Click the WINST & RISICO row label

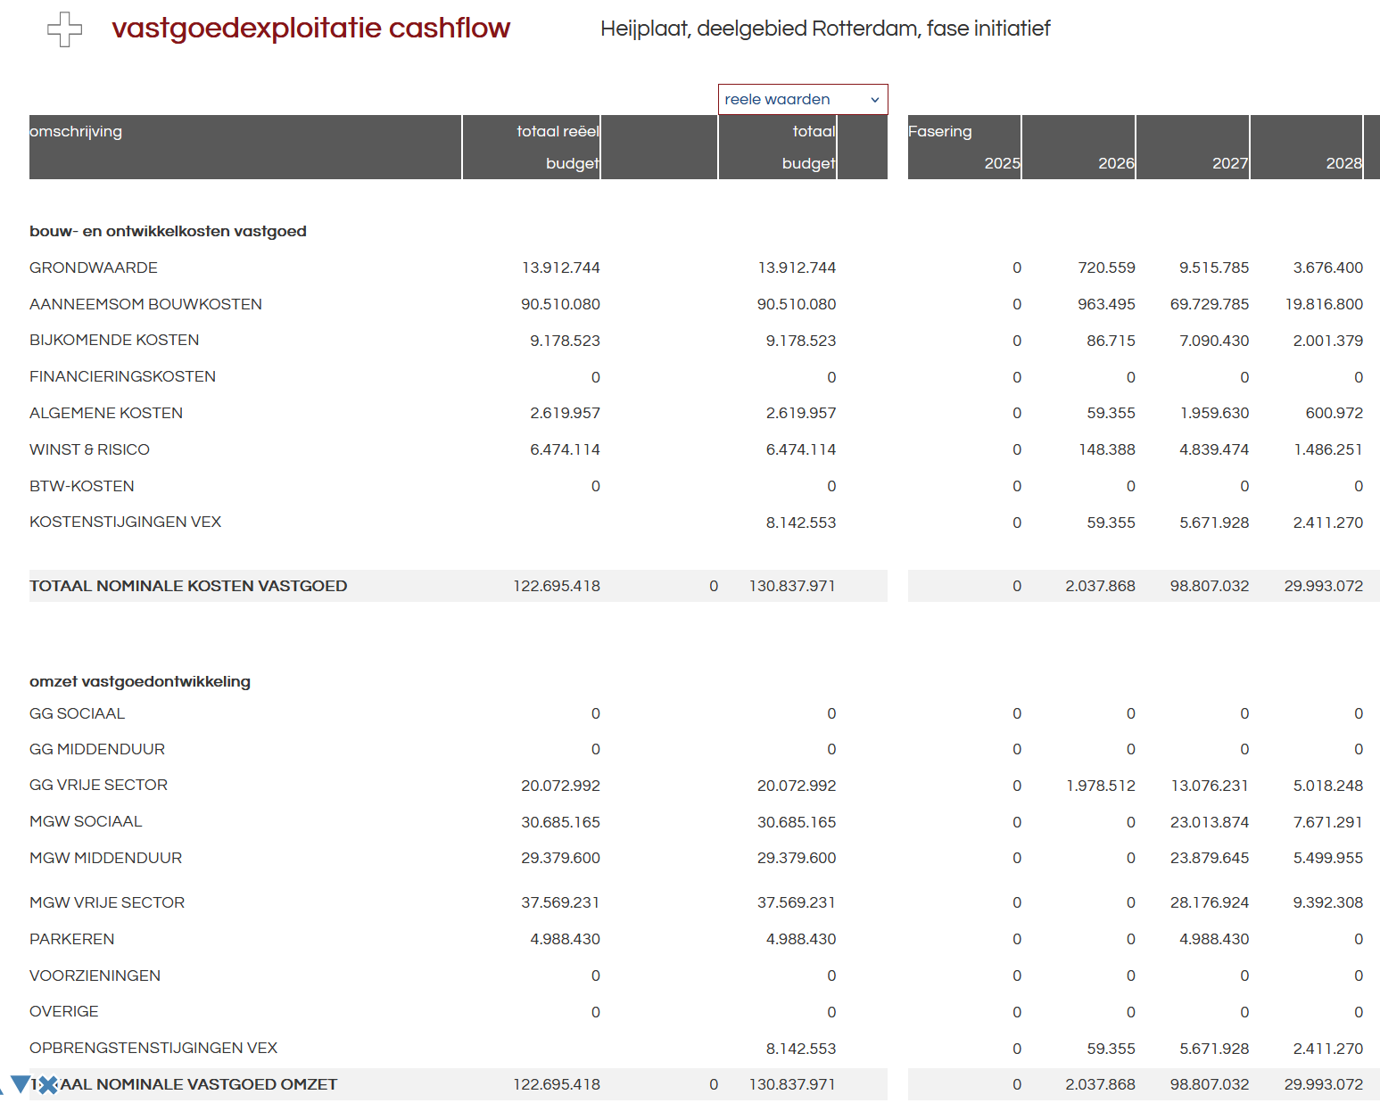pyautogui.click(x=89, y=449)
